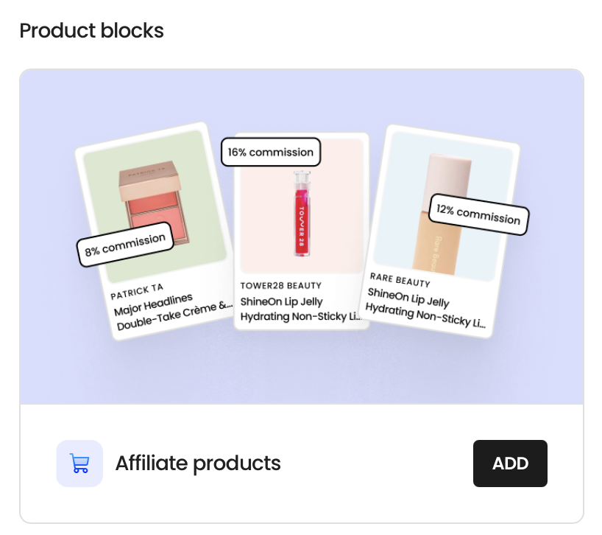This screenshot has height=535, width=602.
Task: Click the RARE BEAUTY brand label
Action: [400, 280]
